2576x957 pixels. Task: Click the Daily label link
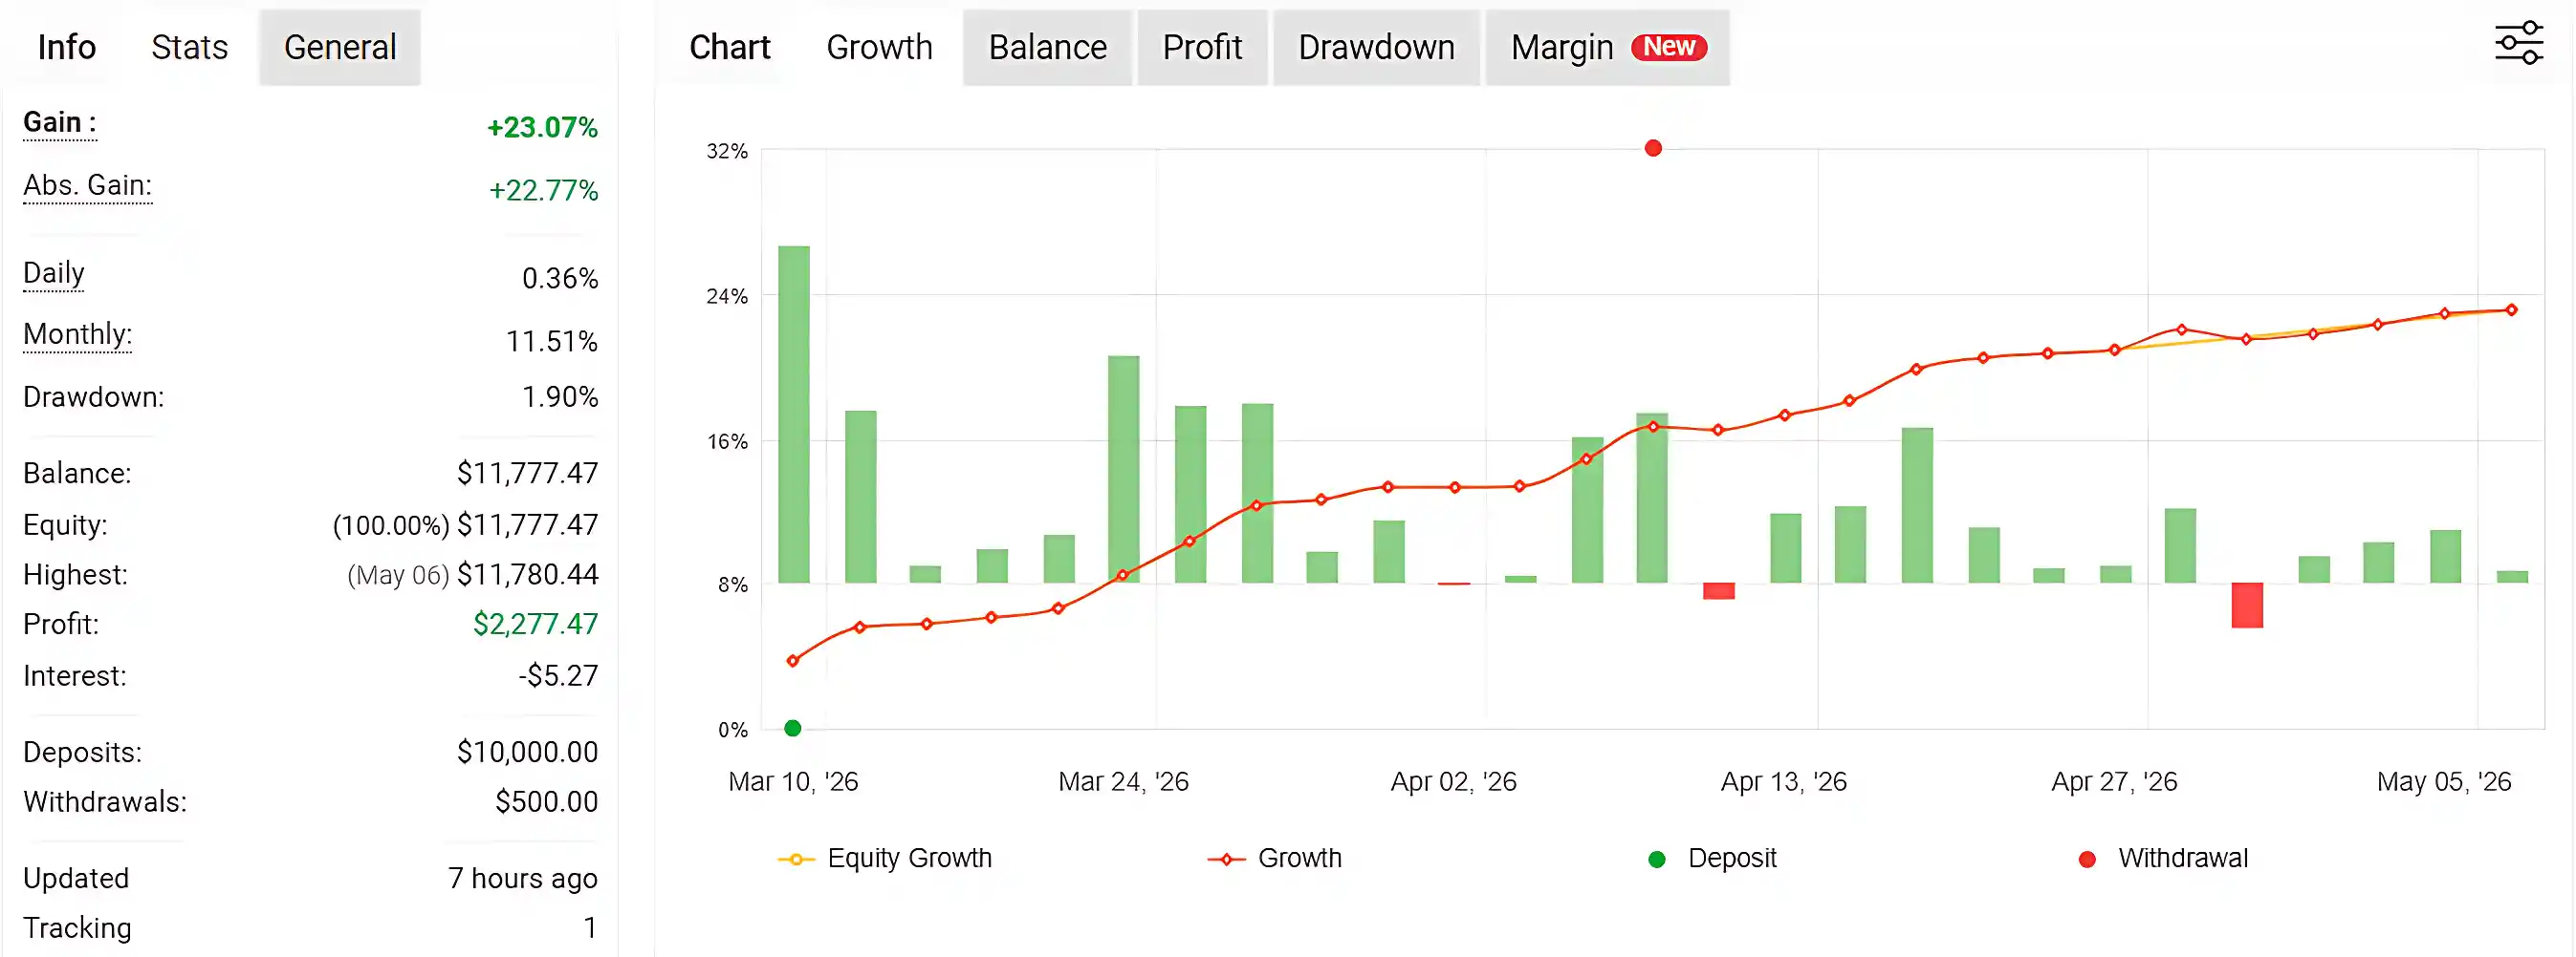pyautogui.click(x=54, y=274)
